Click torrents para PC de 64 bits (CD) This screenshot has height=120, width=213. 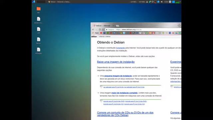click(113, 104)
